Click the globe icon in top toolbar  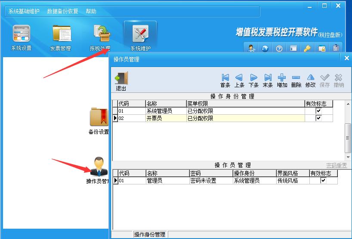tap(265, 48)
